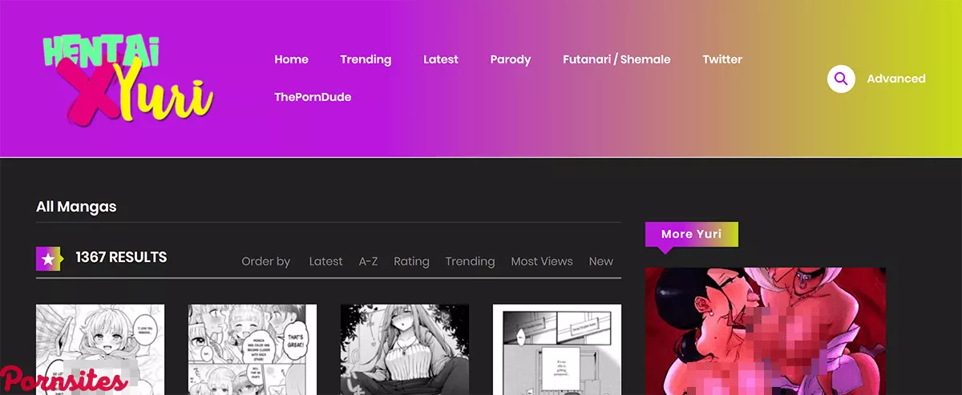Order results by Most Views

[x=542, y=261]
